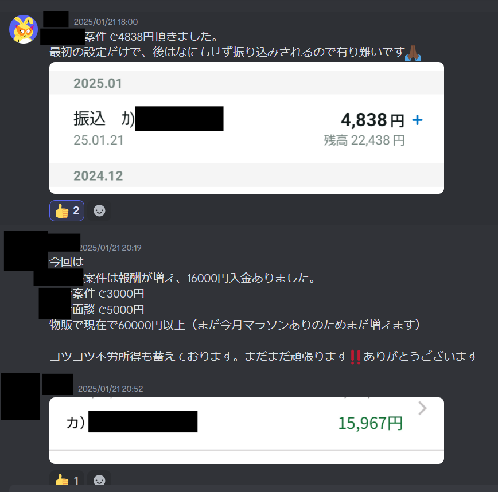Toggle the thumbs-up reaction showing 2
The width and height of the screenshot is (498, 492).
67,210
